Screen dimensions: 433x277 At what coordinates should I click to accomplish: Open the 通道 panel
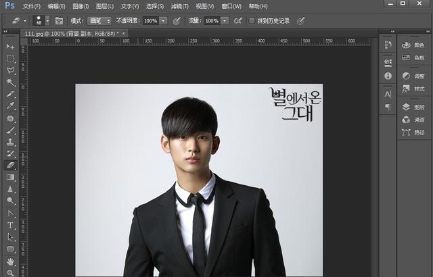click(413, 120)
